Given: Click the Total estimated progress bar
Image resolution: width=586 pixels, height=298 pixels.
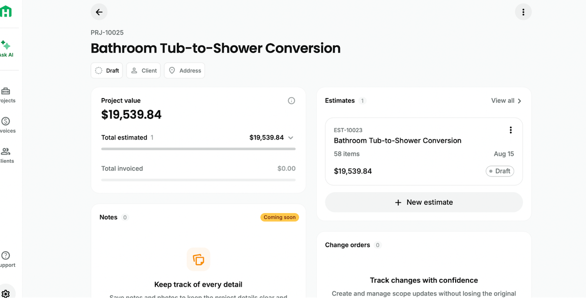Looking at the screenshot, I should click(198, 149).
